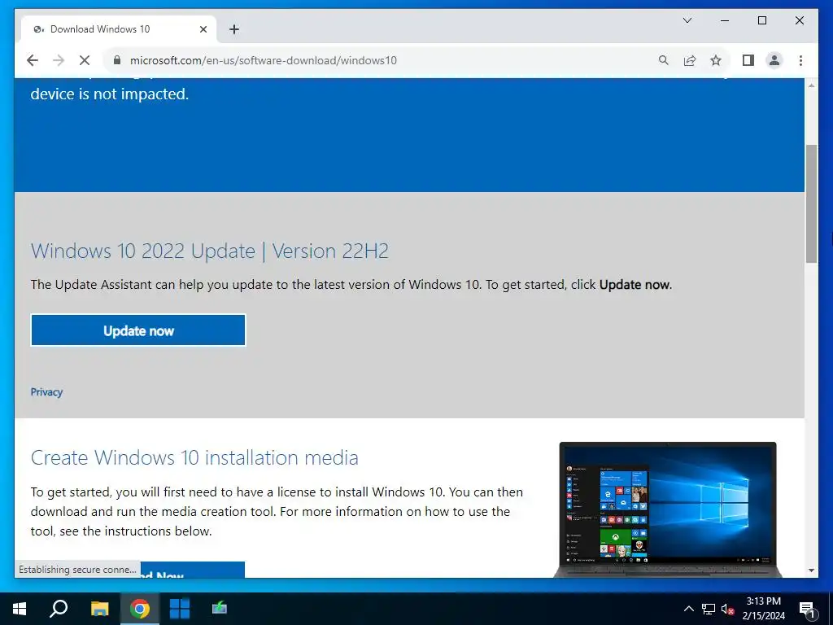833x625 pixels.
Task: Minimize the Chrome window
Action: pyautogui.click(x=725, y=20)
